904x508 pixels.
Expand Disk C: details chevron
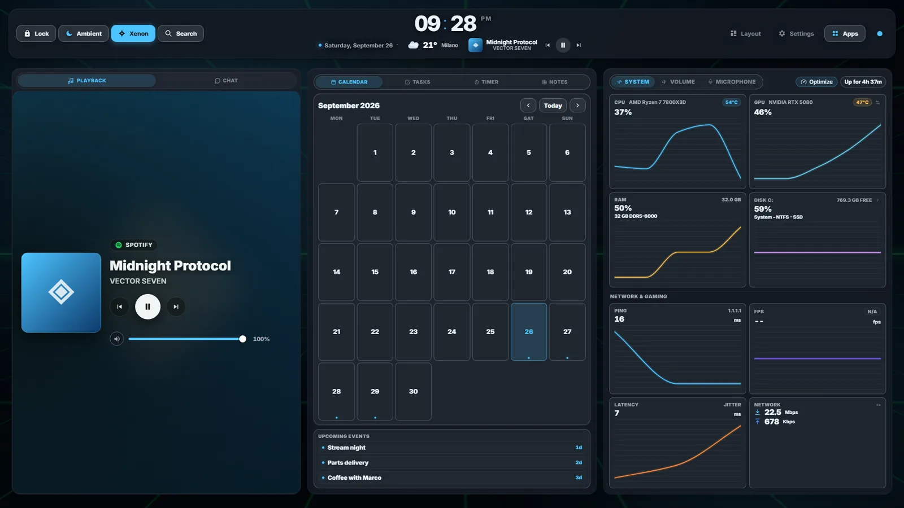point(877,200)
